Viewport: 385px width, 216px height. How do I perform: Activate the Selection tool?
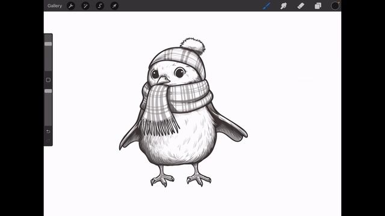coord(100,6)
